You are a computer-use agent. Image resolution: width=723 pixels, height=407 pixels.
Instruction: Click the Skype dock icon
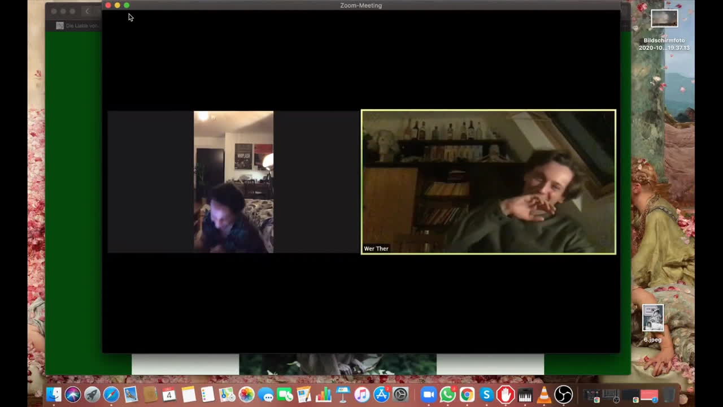(486, 394)
